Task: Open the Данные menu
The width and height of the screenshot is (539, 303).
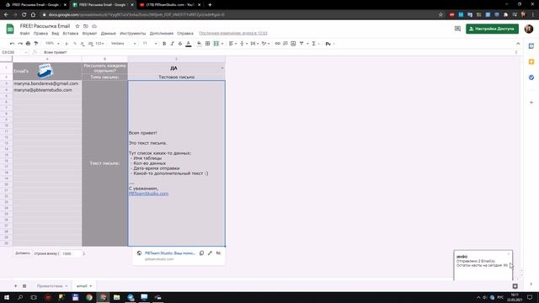Action: tap(109, 34)
